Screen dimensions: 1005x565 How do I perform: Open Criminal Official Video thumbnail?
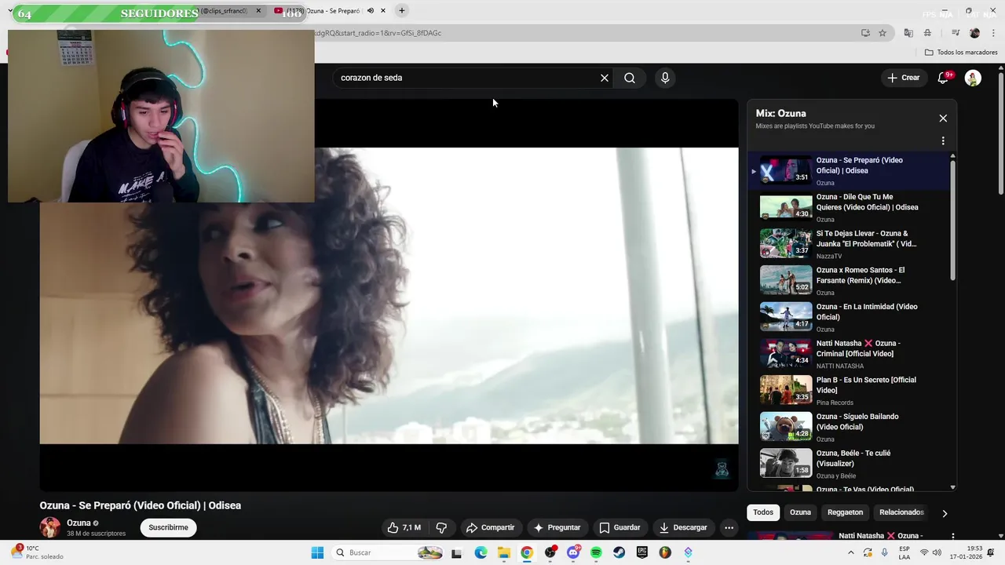point(786,354)
